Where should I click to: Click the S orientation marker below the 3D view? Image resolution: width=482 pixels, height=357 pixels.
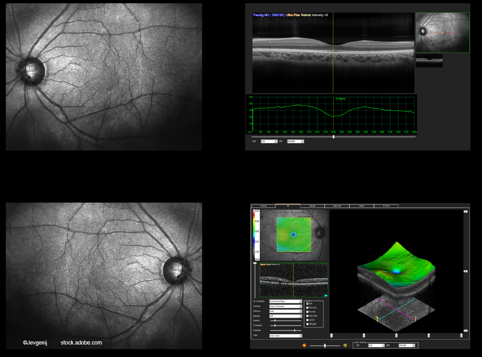coord(396,336)
